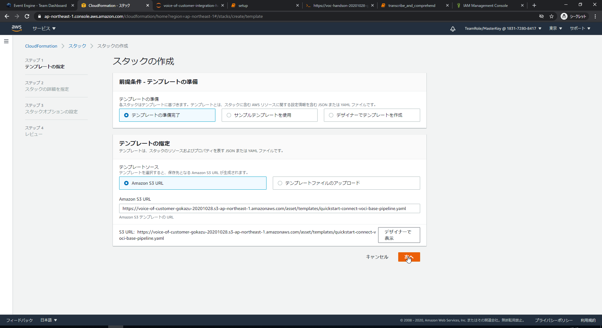Image resolution: width=602 pixels, height=328 pixels.
Task: Minimize the browser window
Action: (x=566, y=5)
